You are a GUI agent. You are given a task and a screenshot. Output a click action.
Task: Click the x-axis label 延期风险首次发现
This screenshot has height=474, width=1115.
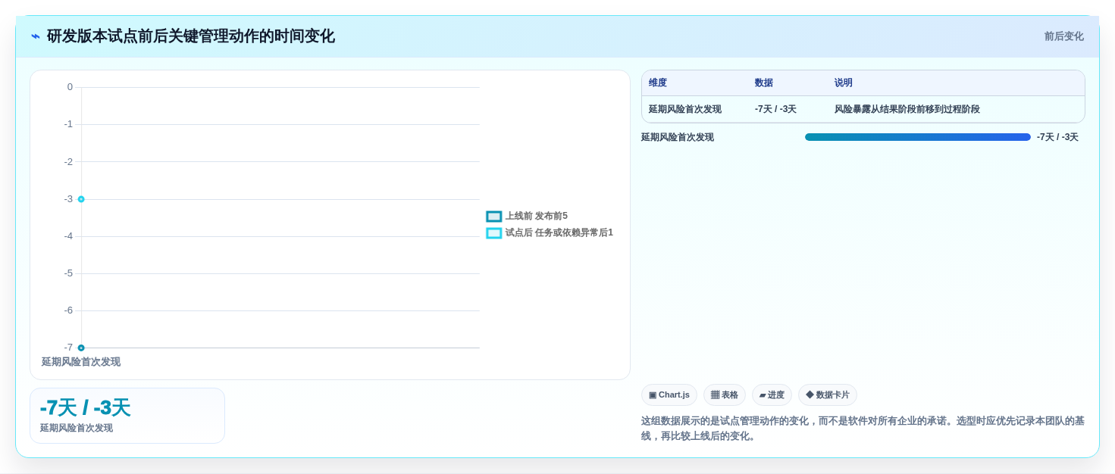81,362
